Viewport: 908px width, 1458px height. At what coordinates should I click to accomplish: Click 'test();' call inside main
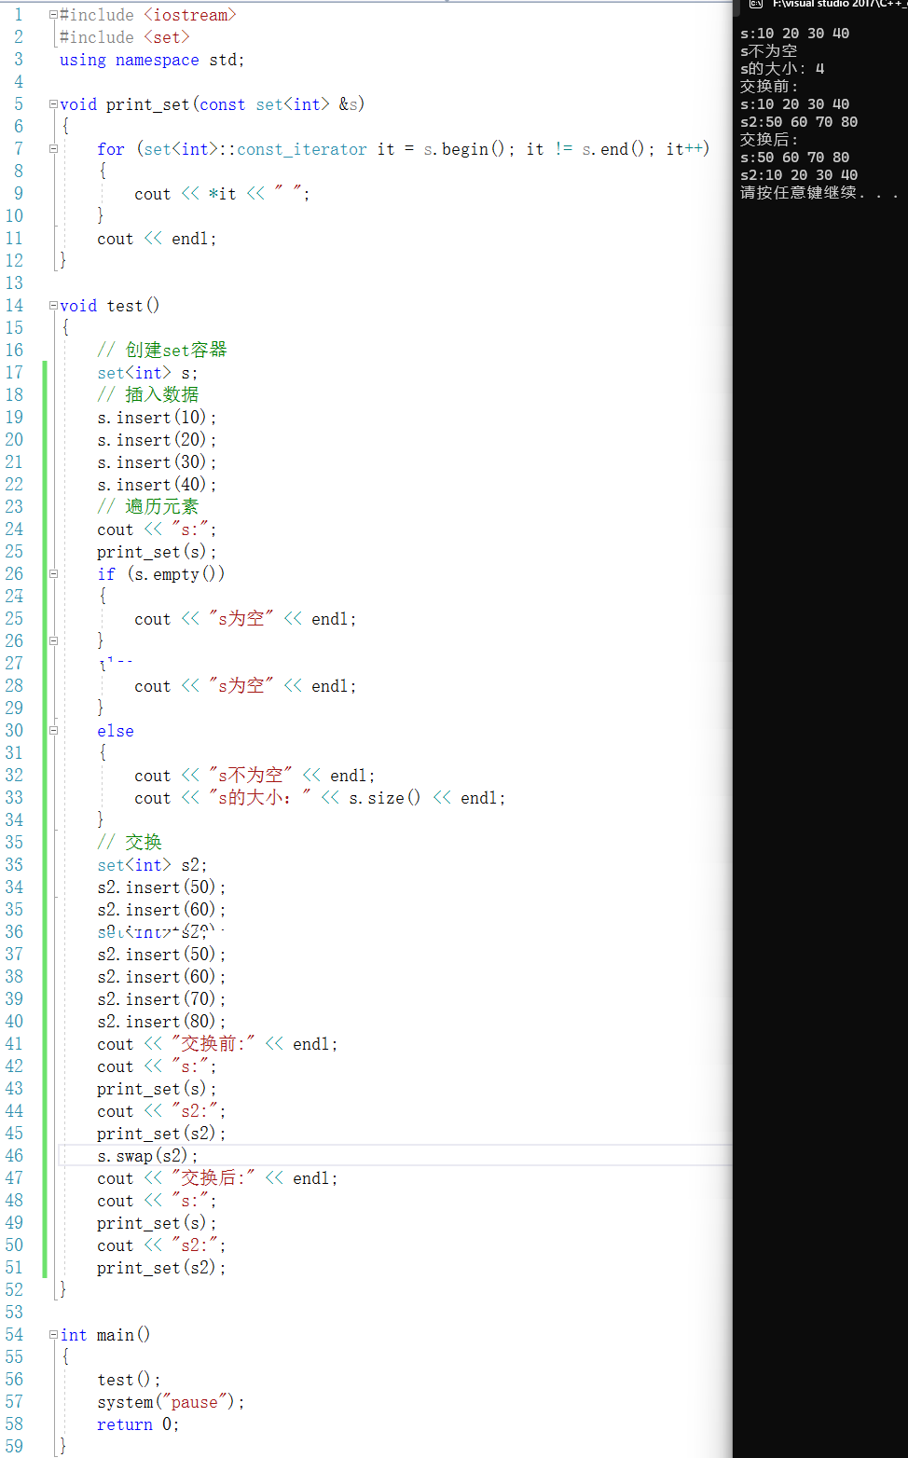[x=129, y=1380]
